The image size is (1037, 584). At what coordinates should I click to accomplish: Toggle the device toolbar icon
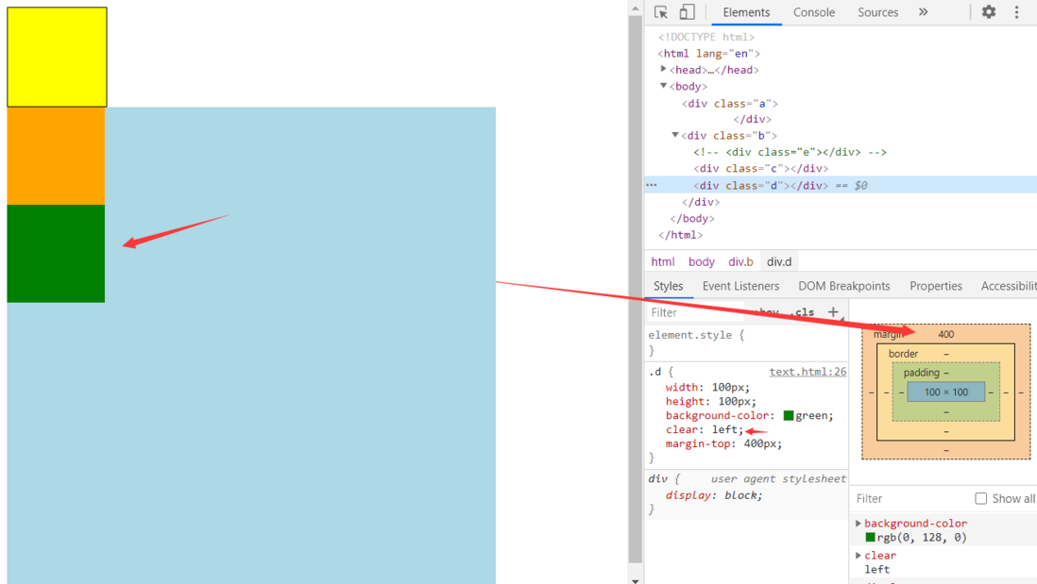(x=688, y=12)
